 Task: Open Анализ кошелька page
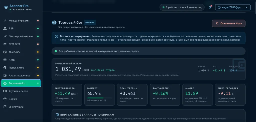[21, 75]
